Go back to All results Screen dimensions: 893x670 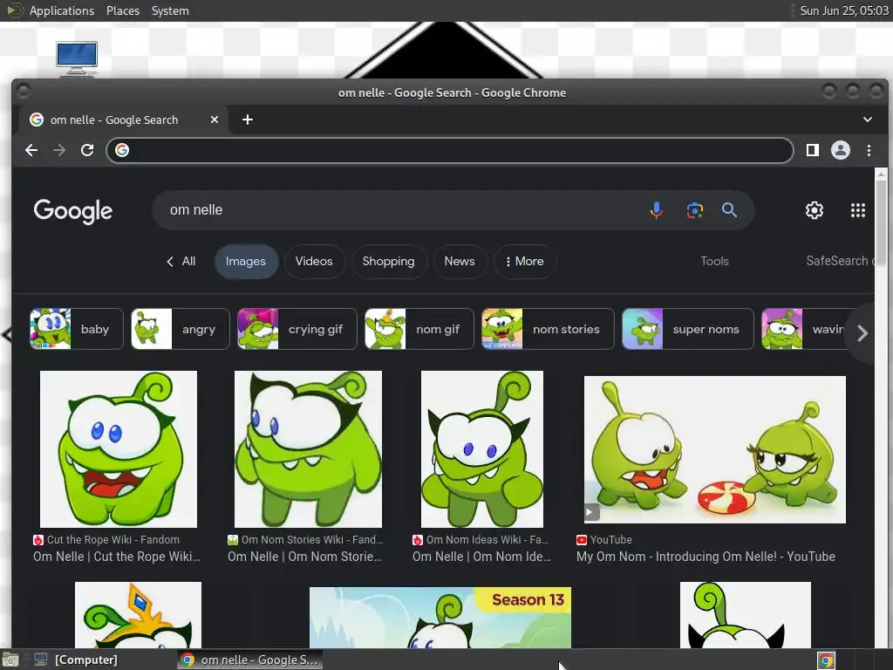[x=181, y=262]
